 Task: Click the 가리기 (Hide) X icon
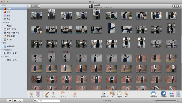pos(75,94)
